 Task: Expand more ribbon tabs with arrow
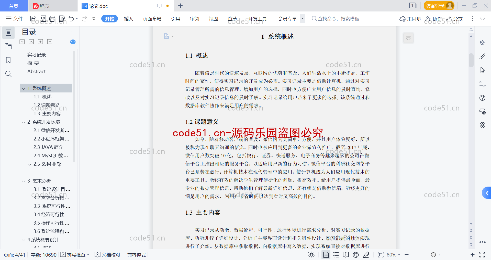point(302,19)
